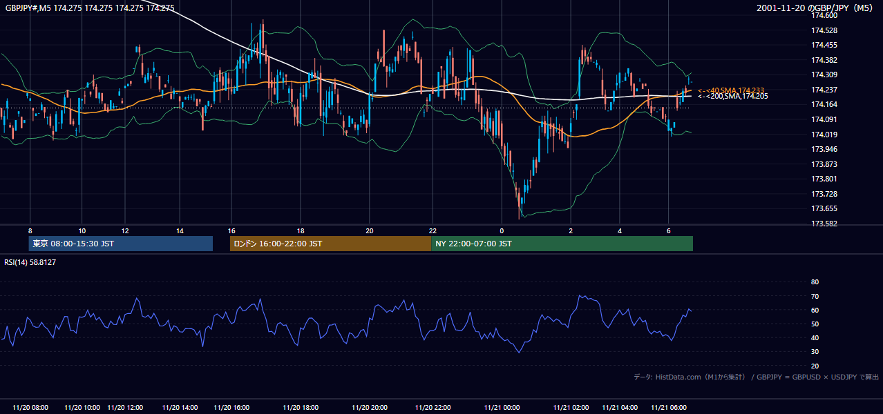Click the 200 SMA 174.205 label
The image size is (883, 414).
pyautogui.click(x=732, y=97)
